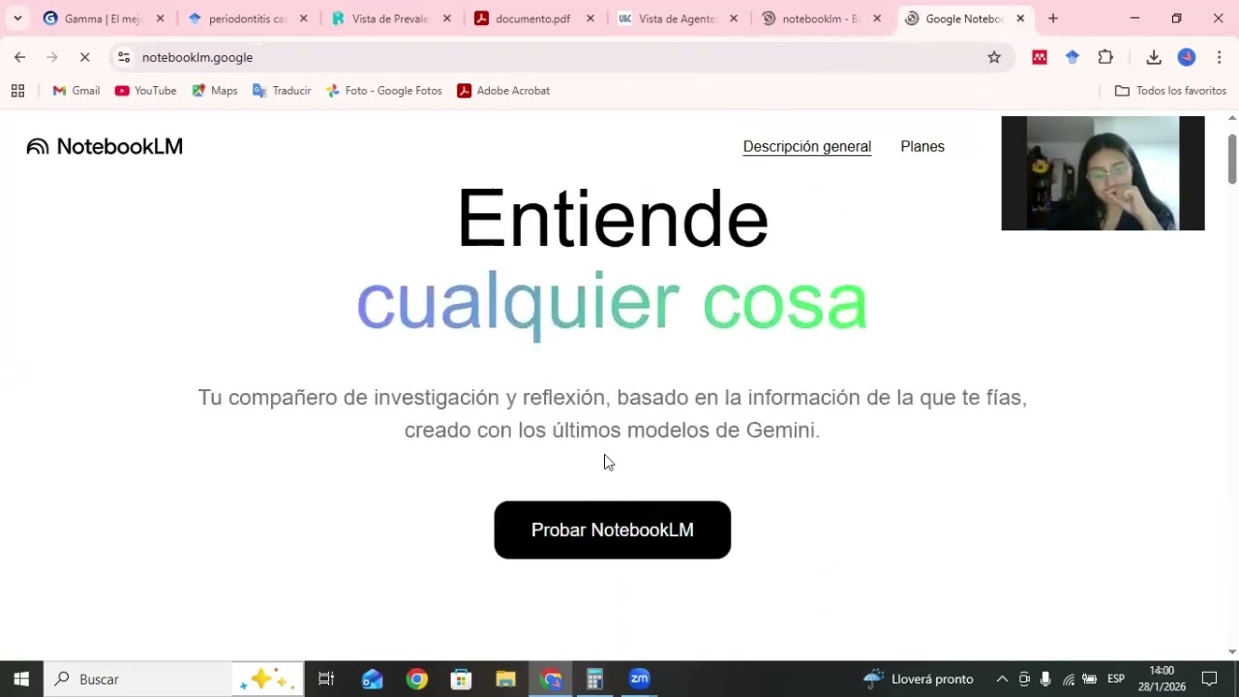Close the Google NotebookLM tab
Viewport: 1239px width, 697px height.
click(x=1020, y=18)
